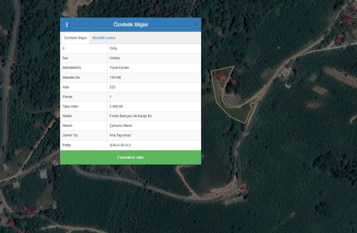Click the Ada value 223

coord(112,87)
